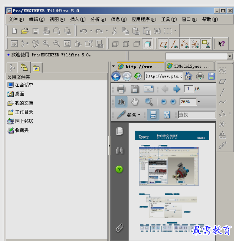Go back with the browser Back button

pos(116,76)
